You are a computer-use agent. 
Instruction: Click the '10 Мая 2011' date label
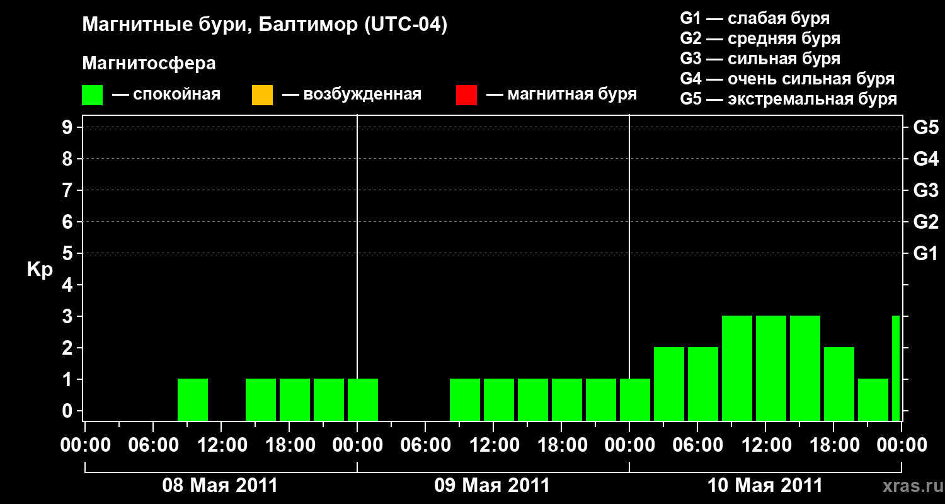point(765,486)
